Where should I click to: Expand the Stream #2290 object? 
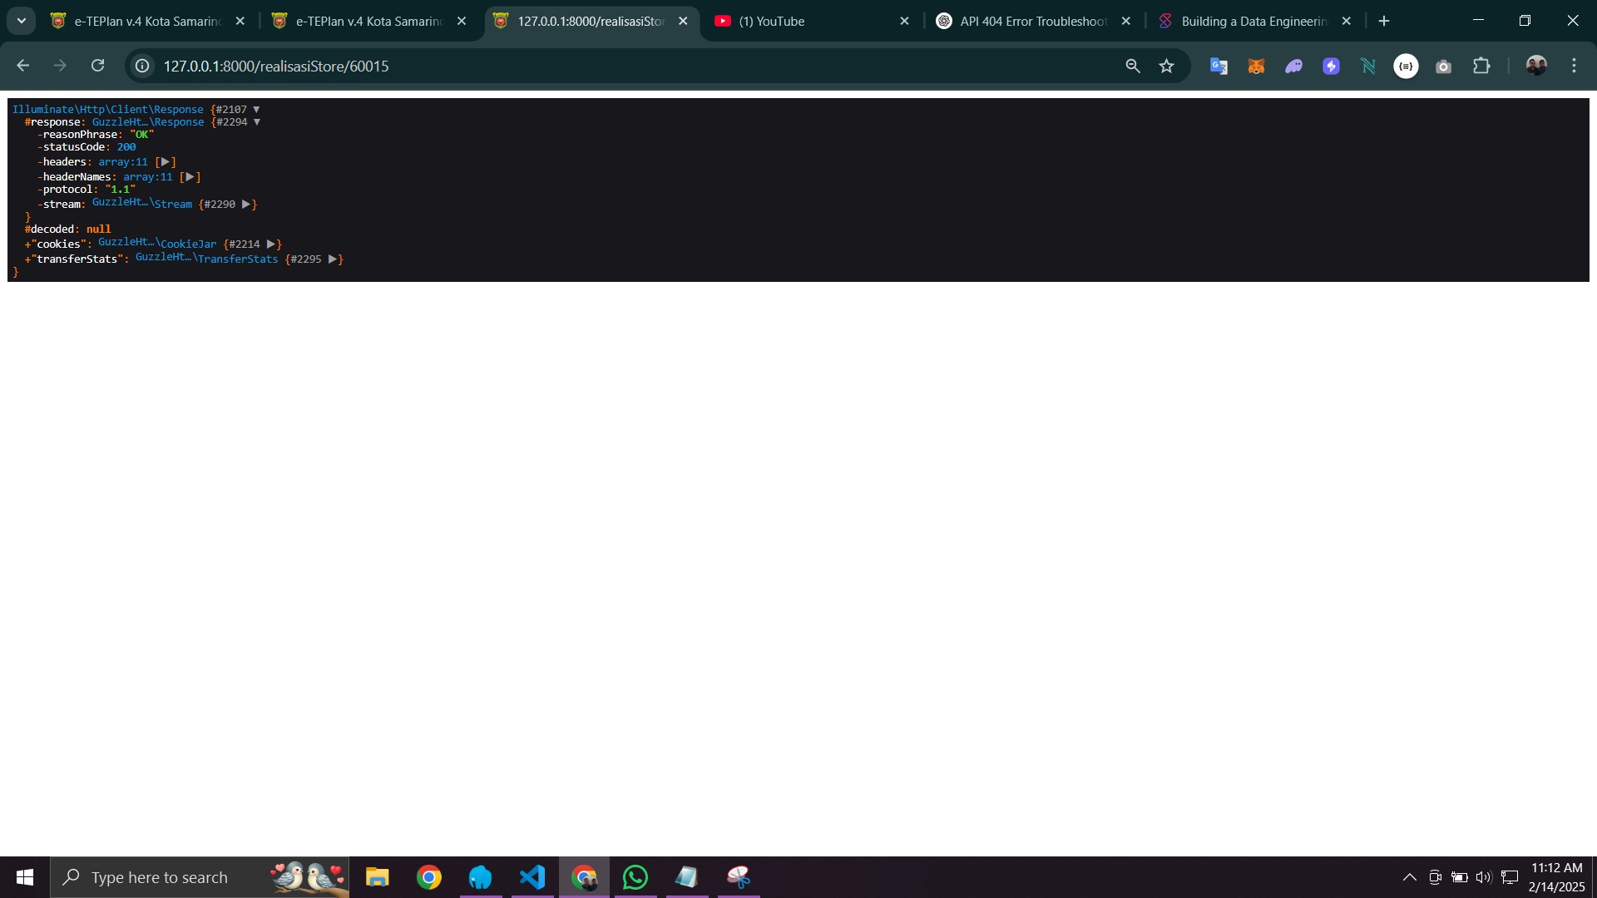[246, 205]
